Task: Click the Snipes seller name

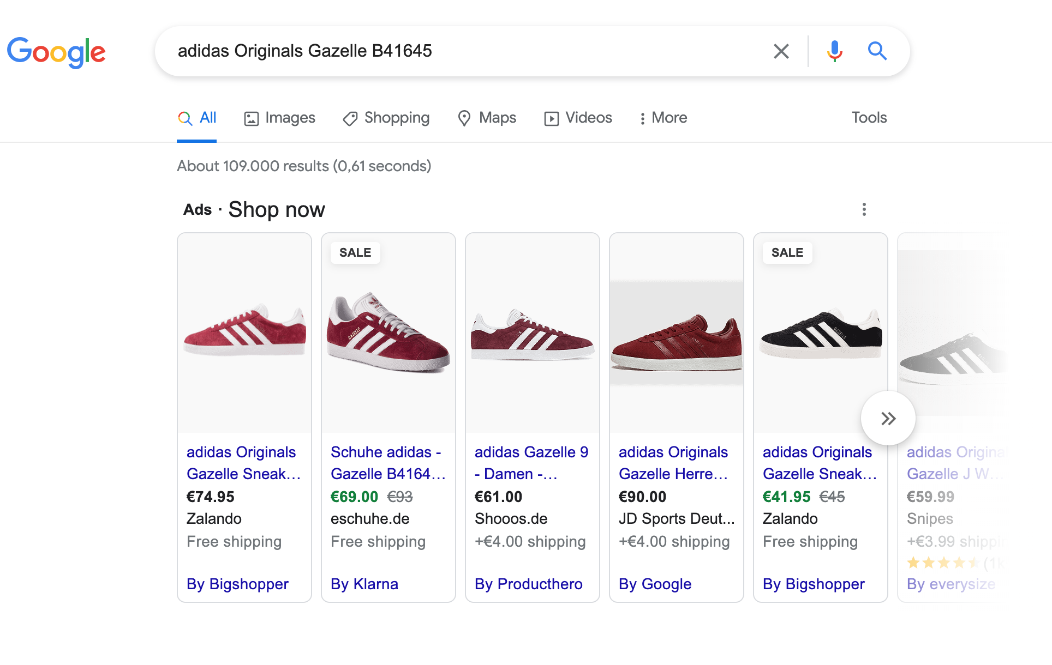Action: click(930, 518)
